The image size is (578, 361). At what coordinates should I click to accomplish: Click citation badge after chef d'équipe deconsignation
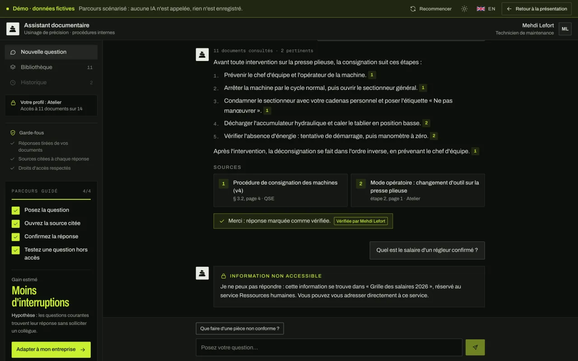(475, 151)
